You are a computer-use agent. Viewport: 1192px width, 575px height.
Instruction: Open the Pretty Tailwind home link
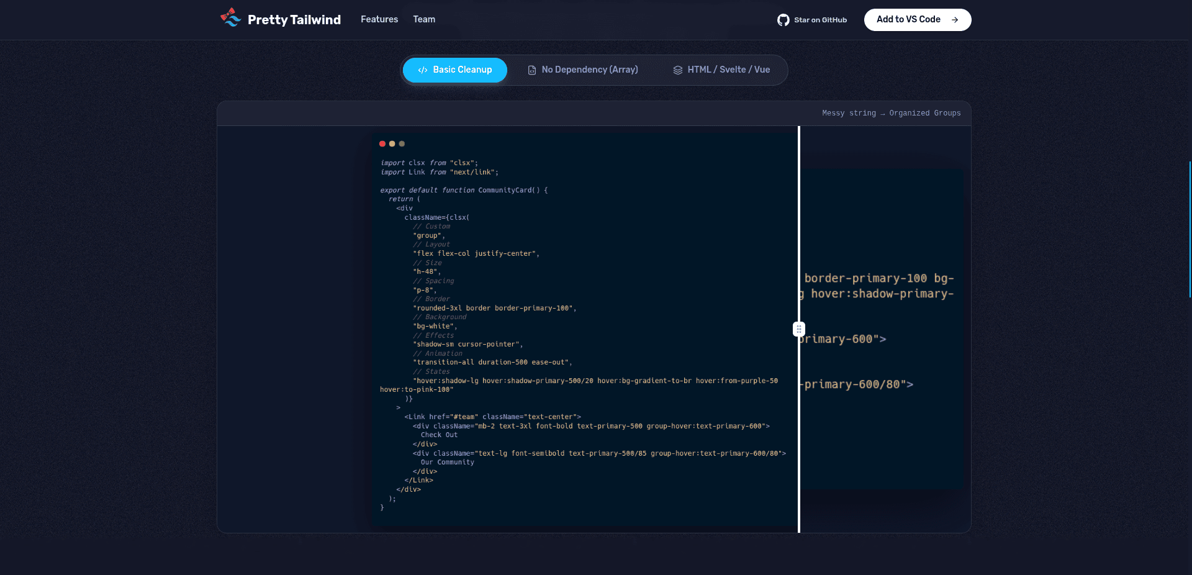click(281, 19)
